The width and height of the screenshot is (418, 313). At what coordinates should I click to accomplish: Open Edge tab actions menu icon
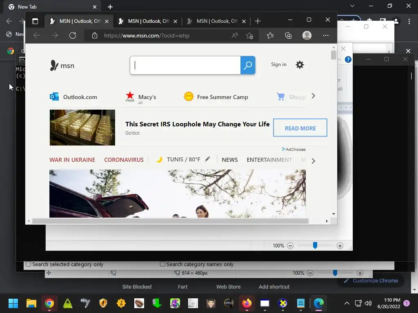coord(35,21)
